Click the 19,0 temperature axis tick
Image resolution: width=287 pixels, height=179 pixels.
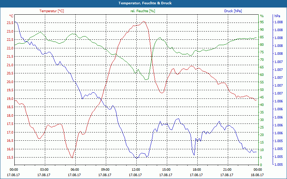coord(10,99)
